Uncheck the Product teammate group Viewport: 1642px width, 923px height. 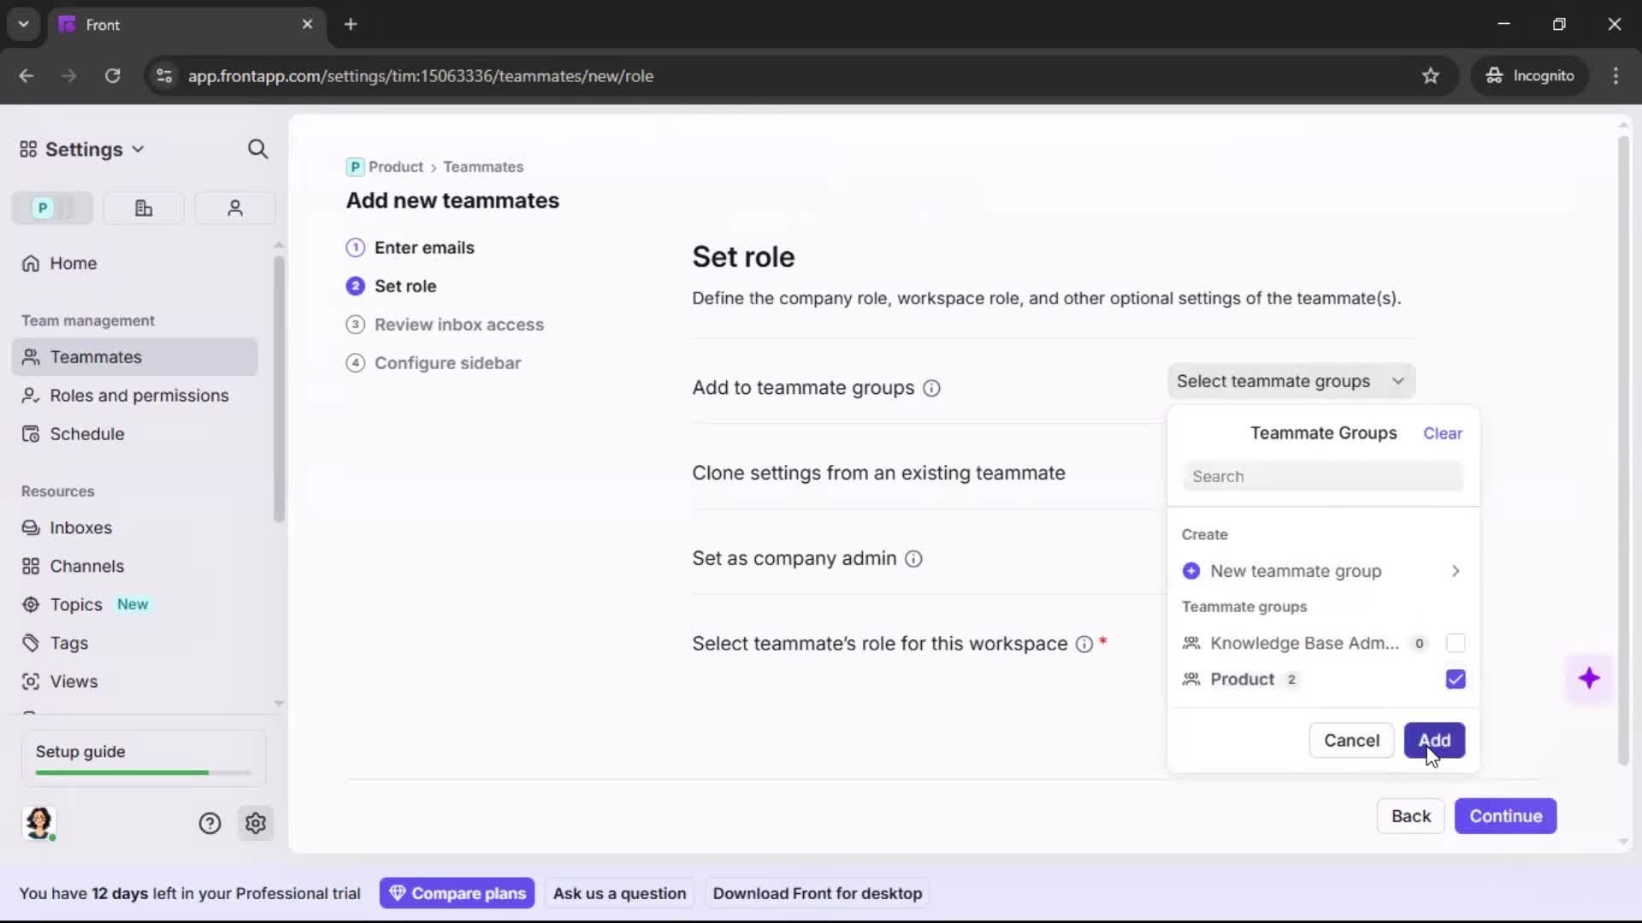point(1456,679)
